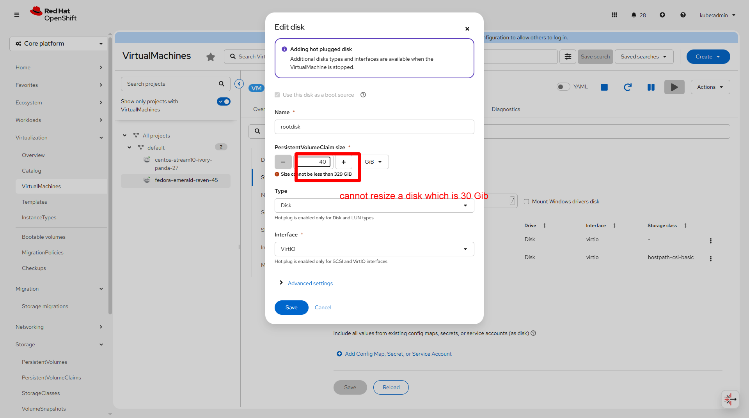Click the disk Name input field

[374, 127]
